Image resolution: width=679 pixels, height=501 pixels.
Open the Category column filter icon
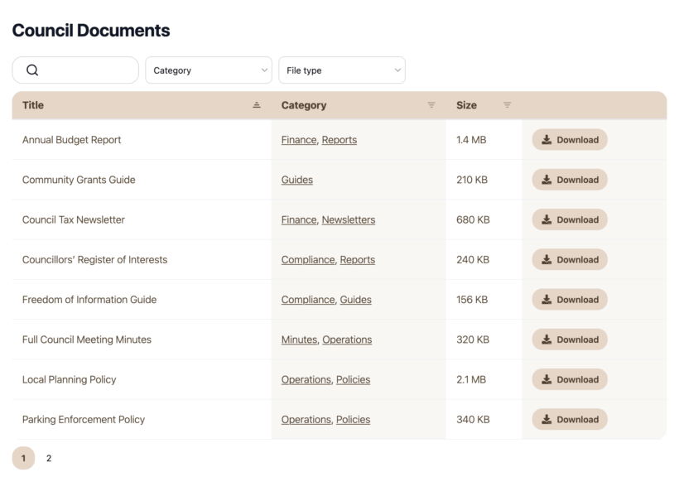click(431, 105)
